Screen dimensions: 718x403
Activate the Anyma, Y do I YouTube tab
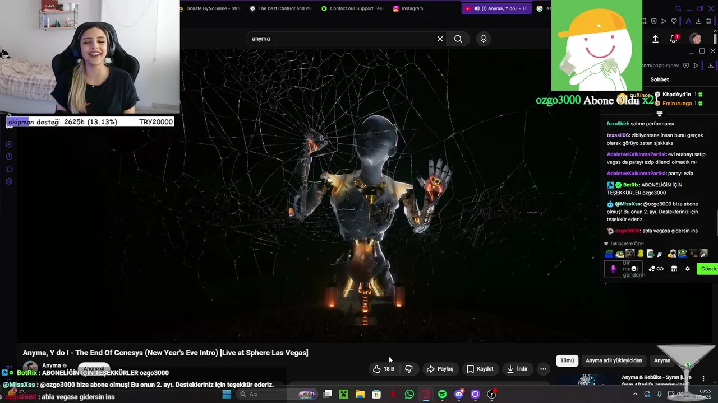pyautogui.click(x=496, y=8)
